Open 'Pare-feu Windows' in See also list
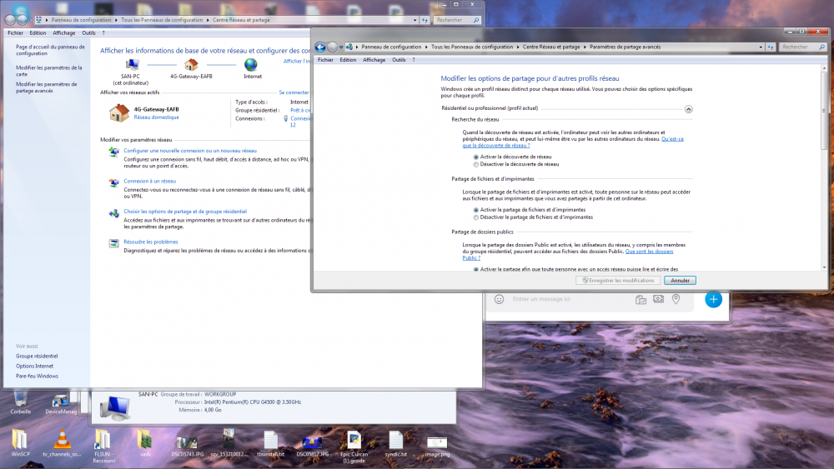The height and width of the screenshot is (469, 834). (37, 376)
